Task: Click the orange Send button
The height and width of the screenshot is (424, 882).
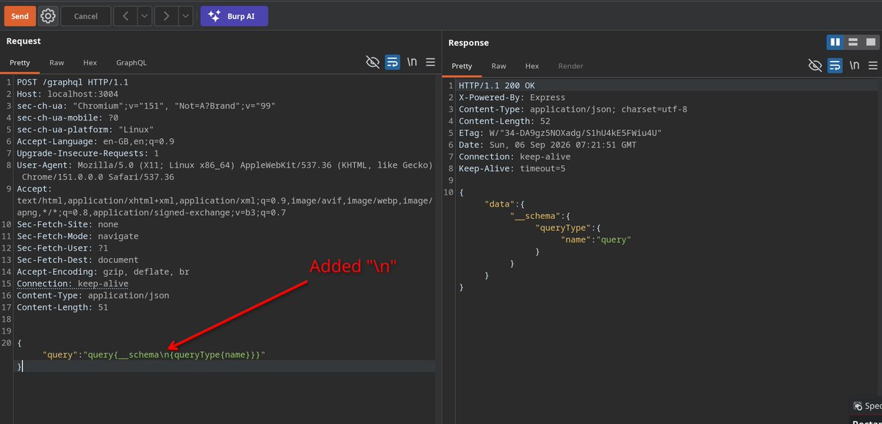Action: point(20,16)
